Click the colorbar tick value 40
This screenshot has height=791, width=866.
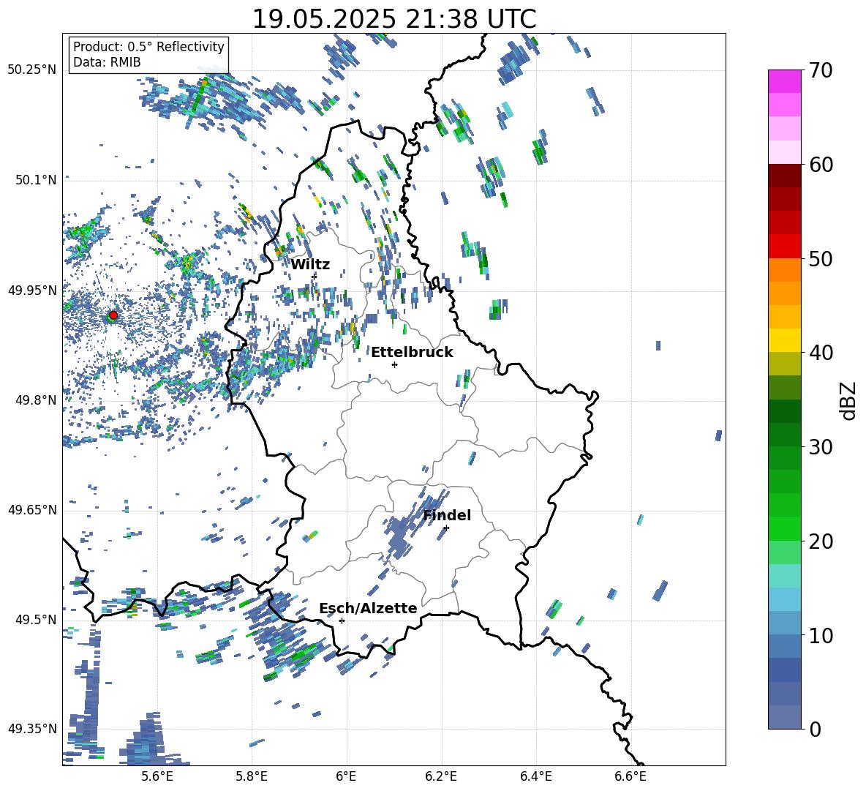(821, 353)
